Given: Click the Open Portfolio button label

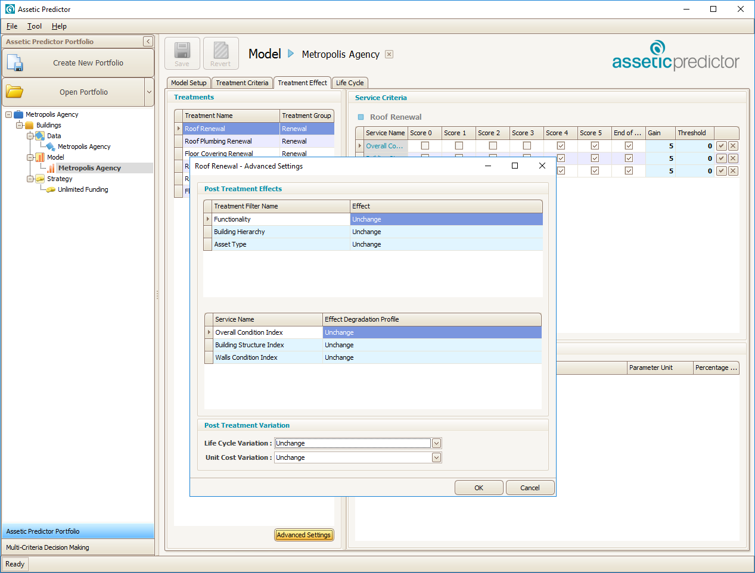Looking at the screenshot, I should pos(83,92).
